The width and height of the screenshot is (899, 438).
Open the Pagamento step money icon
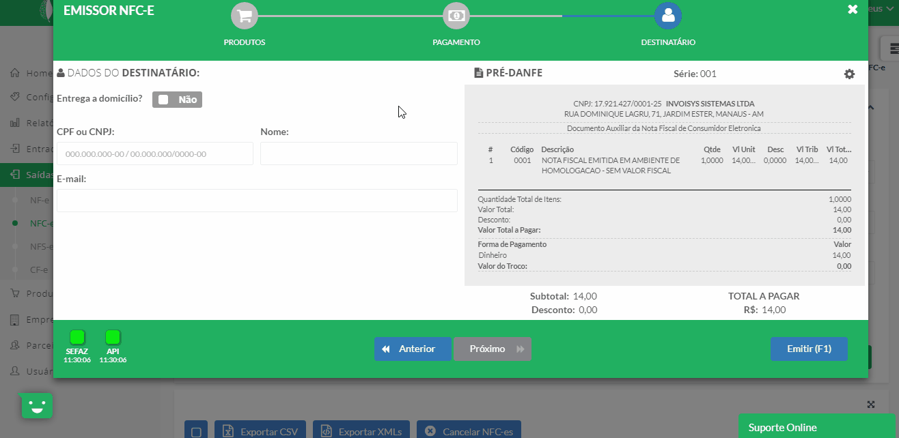[x=456, y=16]
